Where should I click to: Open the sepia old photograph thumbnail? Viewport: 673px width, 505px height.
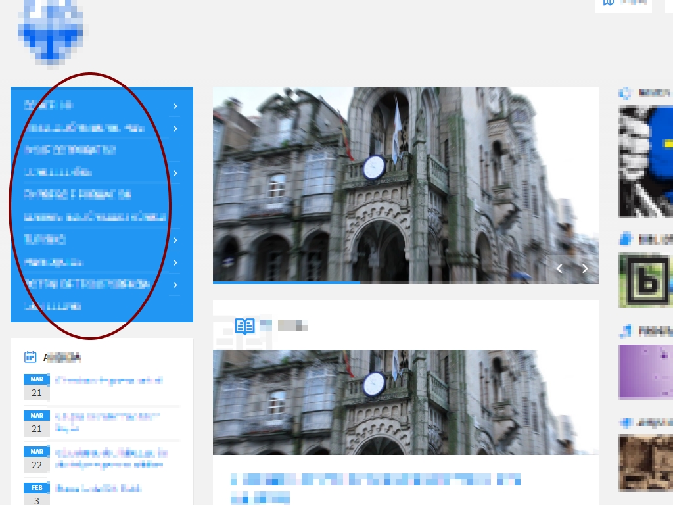coord(647,463)
